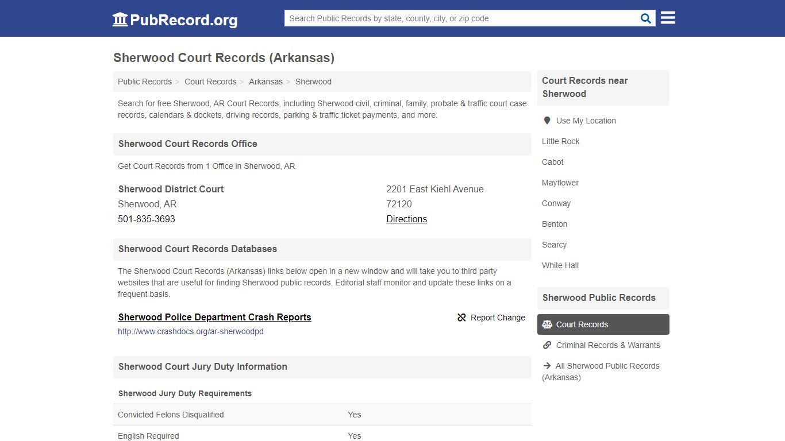This screenshot has width=785, height=441.
Task: Click the All Sherwood Public Records arrow icon
Action: 547,366
